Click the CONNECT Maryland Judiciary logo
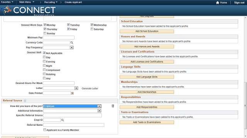This screenshot has width=247, height=138. 28,10
